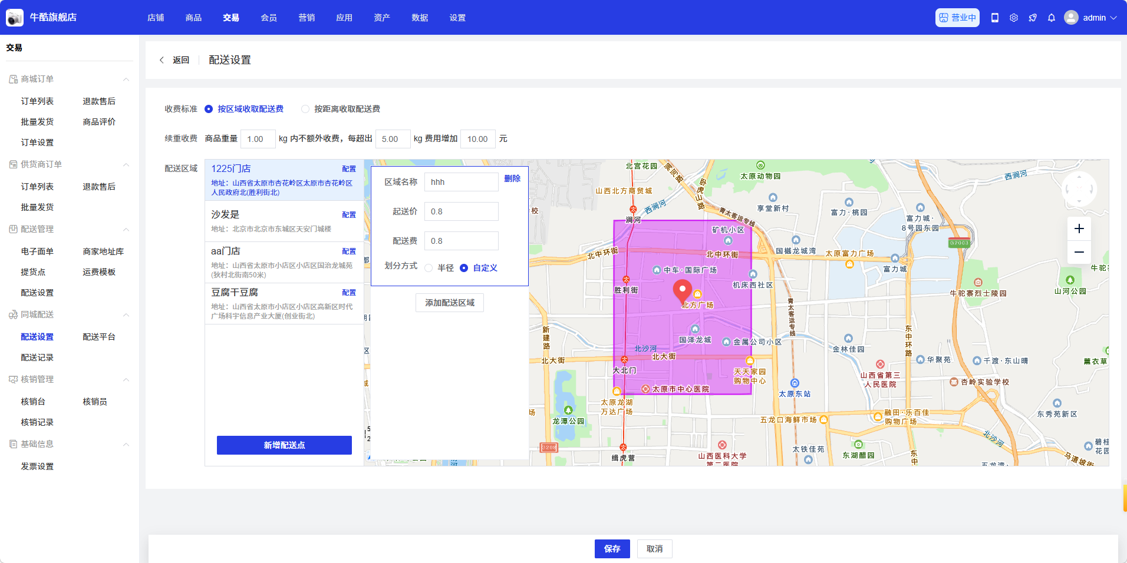Collapse the 同城配送 sidebar group
This screenshot has height=563, width=1127.
click(126, 315)
